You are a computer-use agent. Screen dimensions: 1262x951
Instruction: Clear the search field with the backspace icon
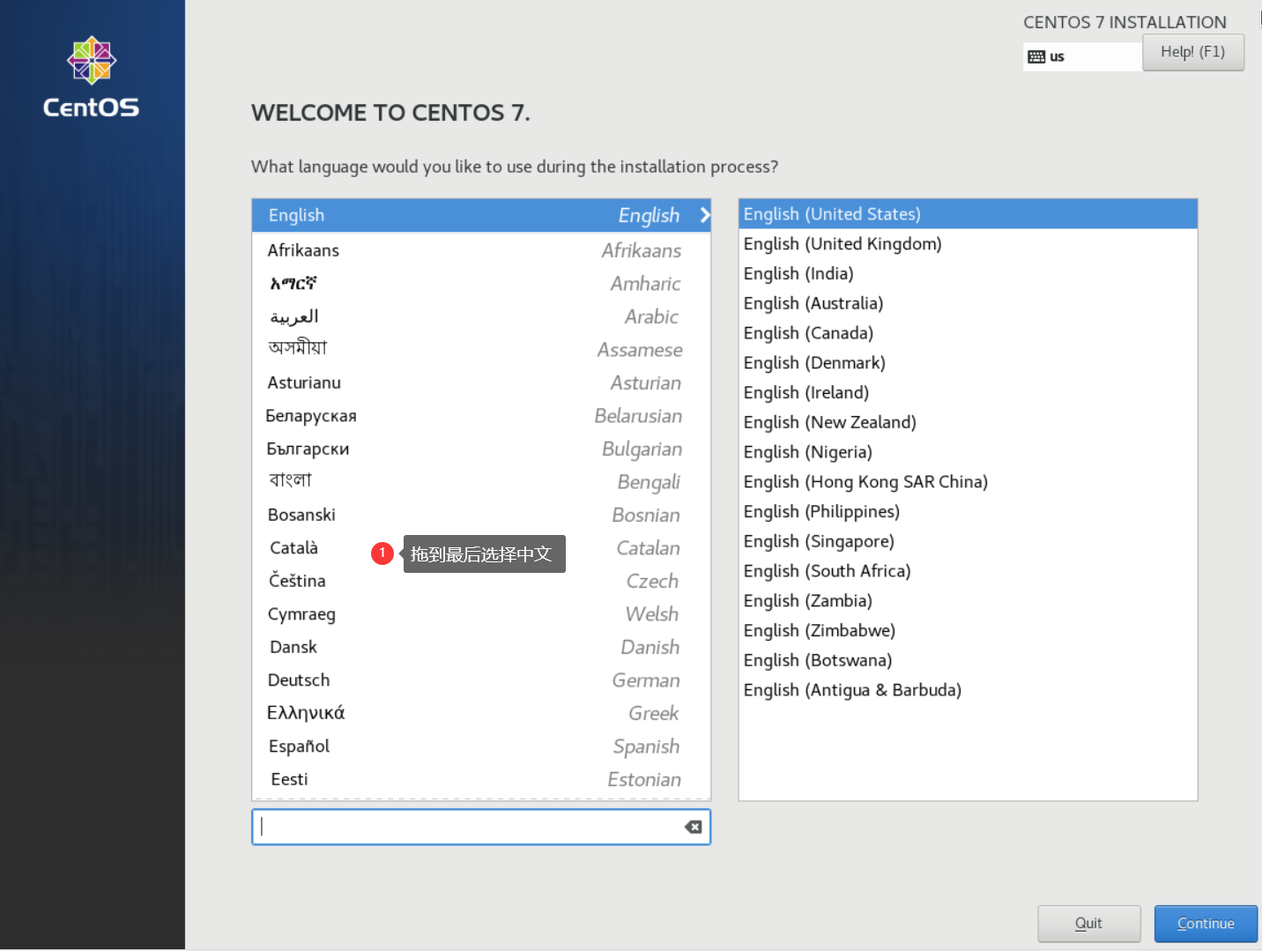click(694, 827)
